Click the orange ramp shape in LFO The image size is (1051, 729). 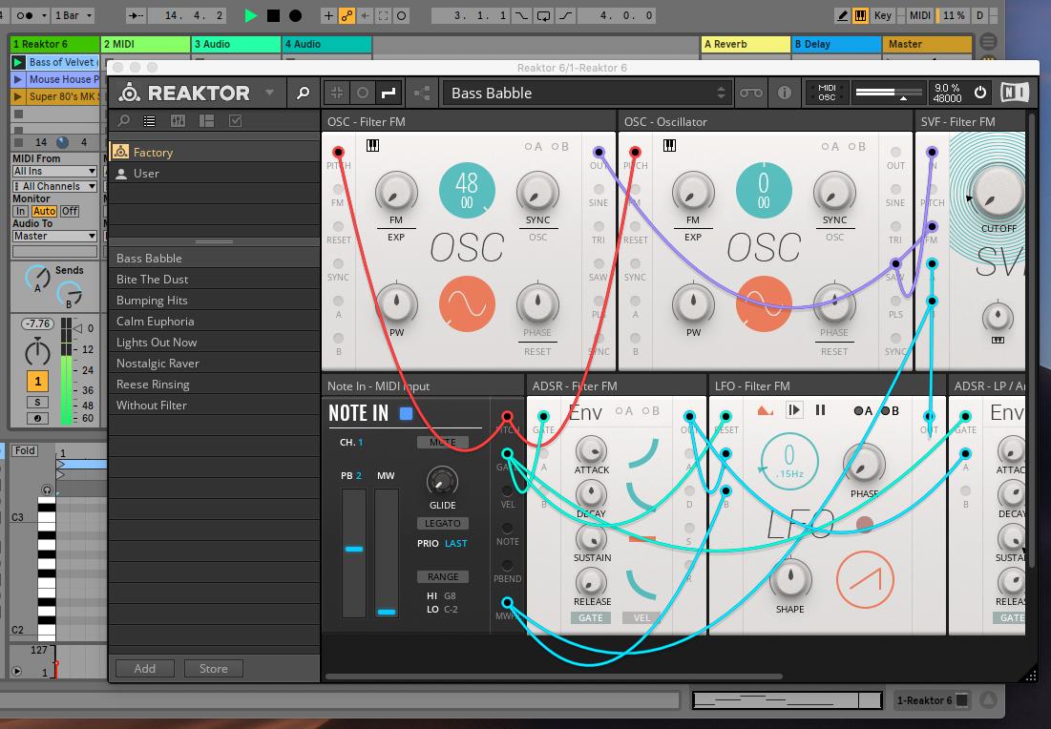click(x=865, y=579)
